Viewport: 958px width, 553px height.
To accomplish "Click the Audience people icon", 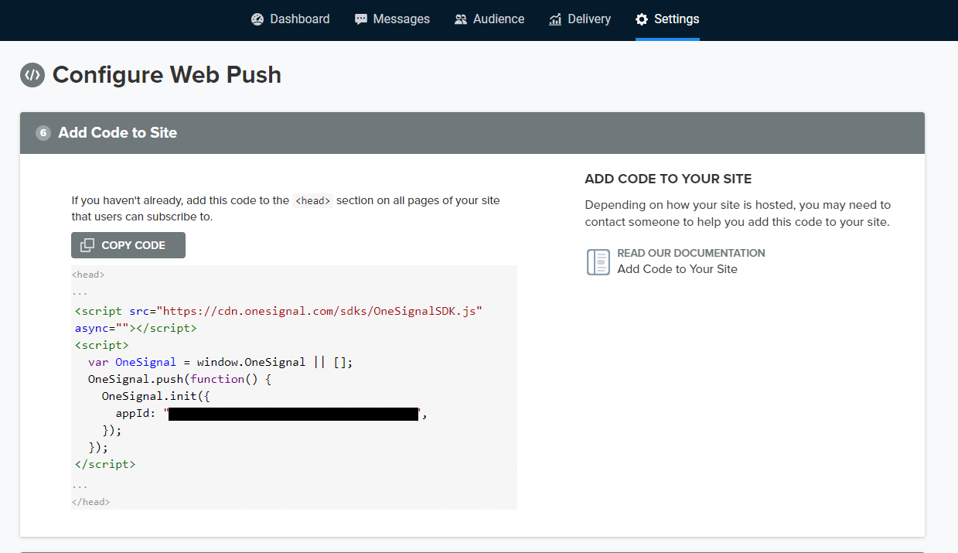I will tap(461, 19).
